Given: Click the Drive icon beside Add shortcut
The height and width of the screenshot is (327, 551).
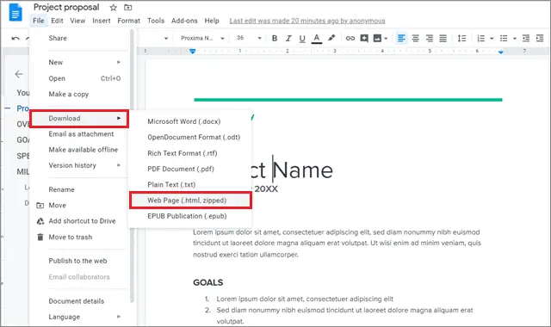Looking at the screenshot, I should (40, 221).
